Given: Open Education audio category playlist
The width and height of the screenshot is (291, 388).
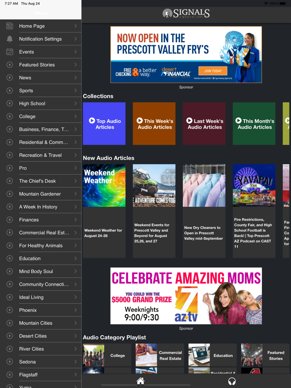Looking at the screenshot, I should tap(212, 355).
